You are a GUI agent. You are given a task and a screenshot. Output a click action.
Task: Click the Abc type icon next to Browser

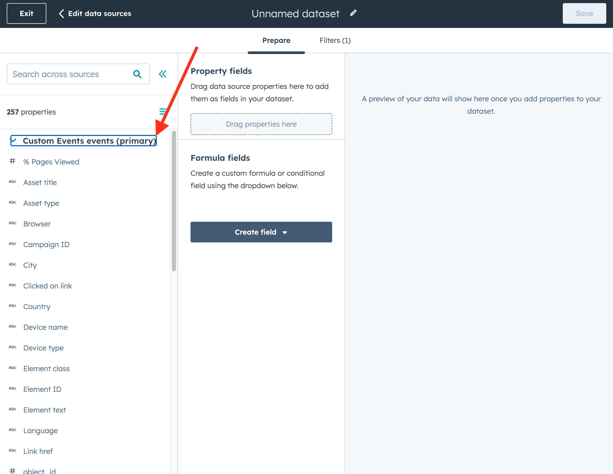pyautogui.click(x=12, y=223)
